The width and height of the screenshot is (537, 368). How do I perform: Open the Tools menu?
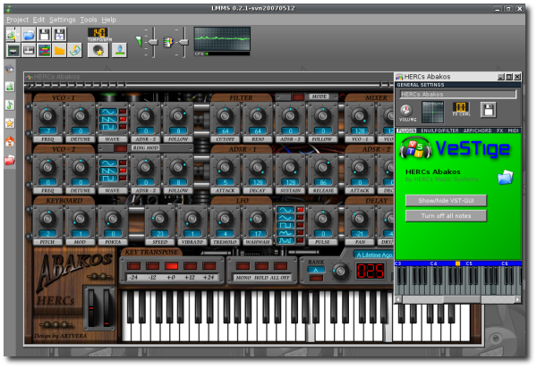point(89,19)
